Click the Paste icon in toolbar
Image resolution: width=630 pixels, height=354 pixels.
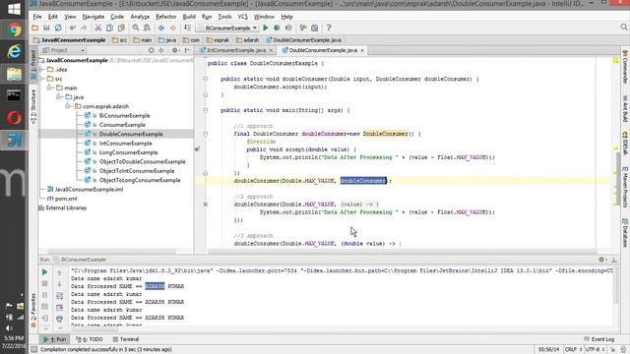tap(121, 28)
